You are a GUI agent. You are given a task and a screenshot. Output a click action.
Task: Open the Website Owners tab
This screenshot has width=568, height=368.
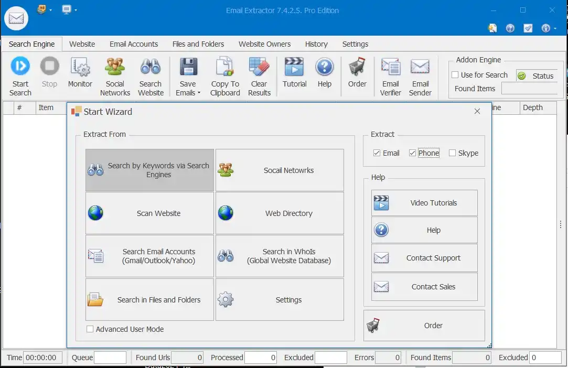pyautogui.click(x=264, y=44)
